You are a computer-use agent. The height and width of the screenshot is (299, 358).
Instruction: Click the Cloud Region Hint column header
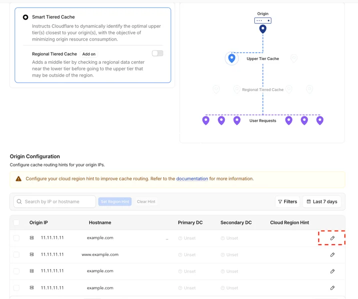coord(289,222)
